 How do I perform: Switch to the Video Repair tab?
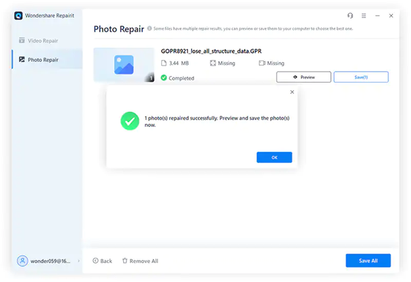click(42, 41)
